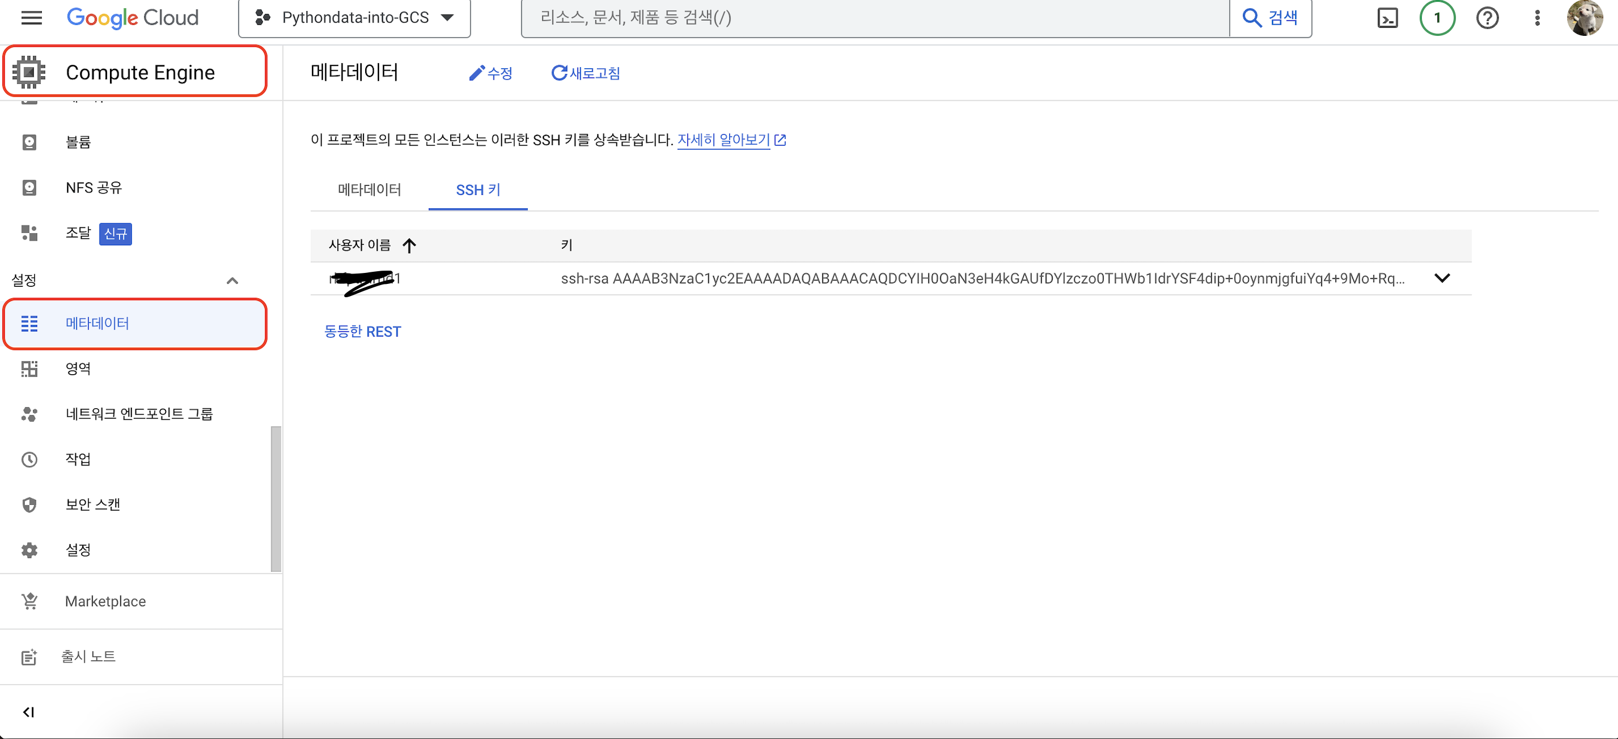Collapse the 설정 section in sidebar
Image resolution: width=1618 pixels, height=739 pixels.
click(x=232, y=280)
